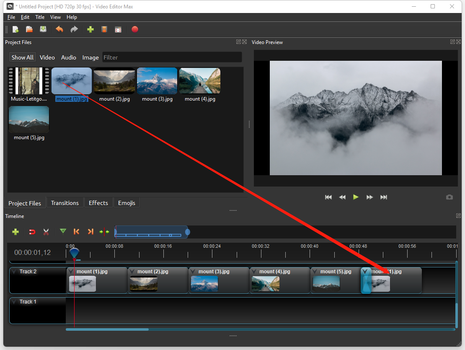Open the Title menu
The image size is (465, 350).
click(x=40, y=17)
